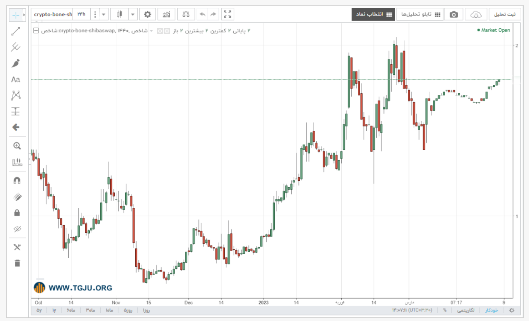The height and width of the screenshot is (321, 529).
Task: Select the crosshair cursor tool
Action: pos(15,15)
